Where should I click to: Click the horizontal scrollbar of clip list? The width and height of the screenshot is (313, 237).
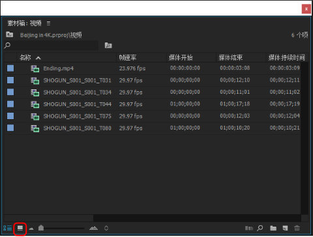point(152,217)
